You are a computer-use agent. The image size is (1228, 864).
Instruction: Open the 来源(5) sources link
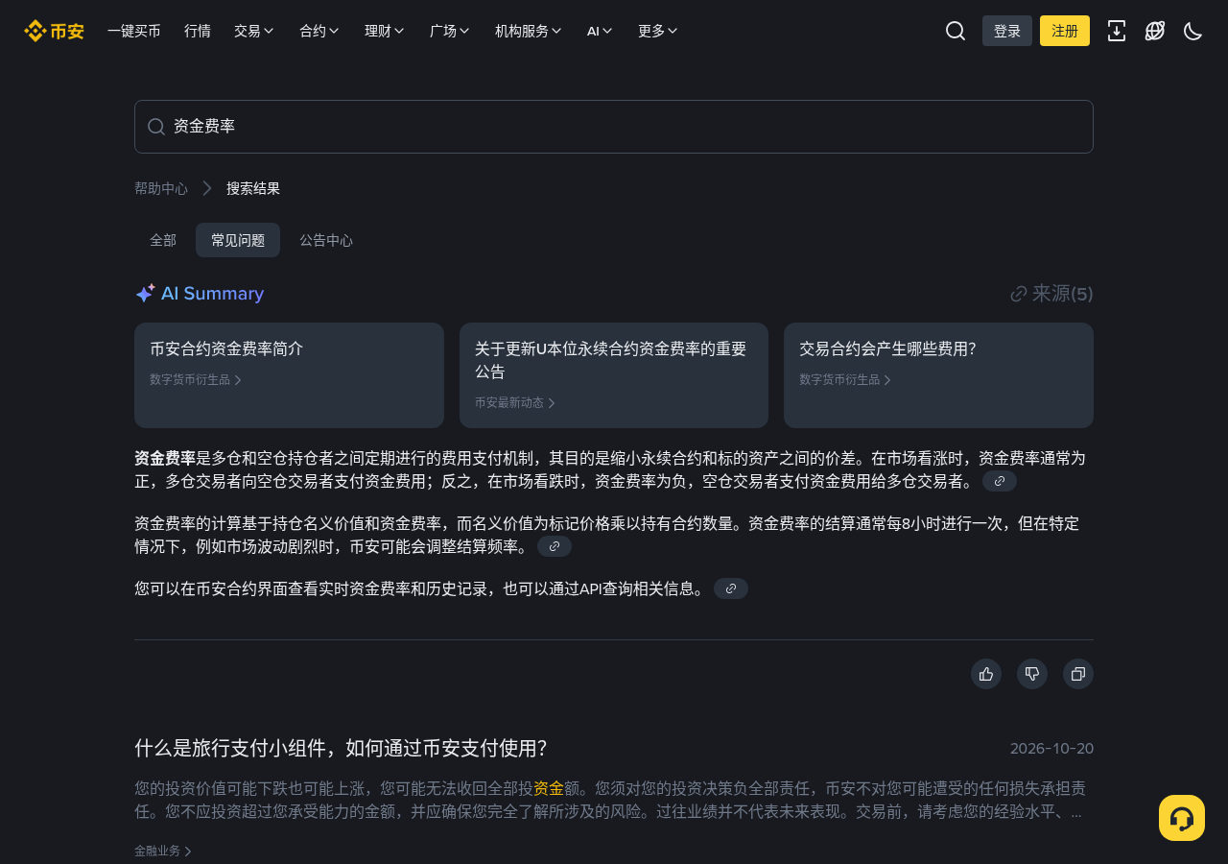point(1052,294)
